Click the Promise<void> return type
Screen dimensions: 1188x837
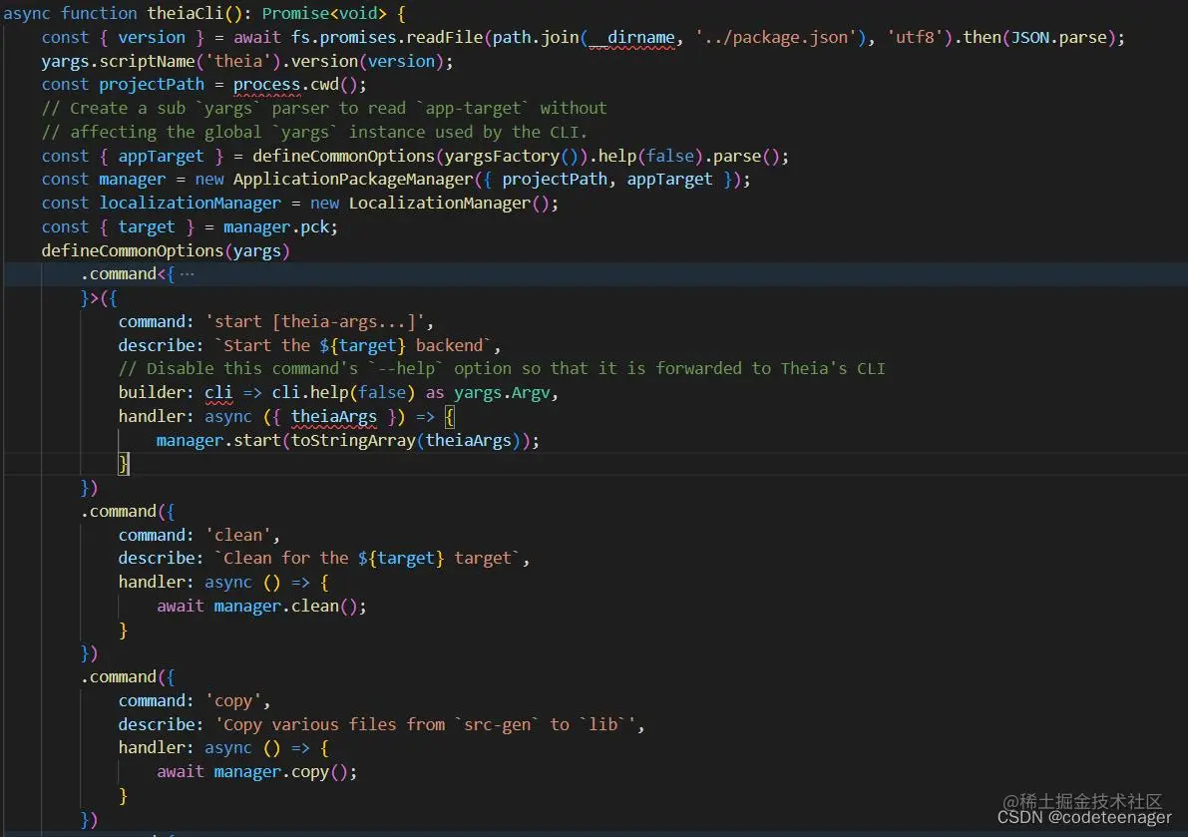pos(324,13)
